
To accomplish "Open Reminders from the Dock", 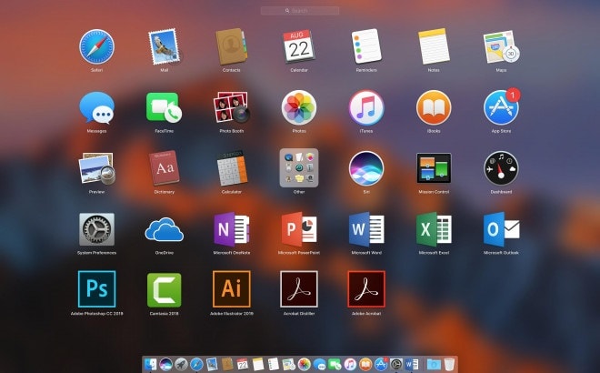I will pyautogui.click(x=274, y=364).
